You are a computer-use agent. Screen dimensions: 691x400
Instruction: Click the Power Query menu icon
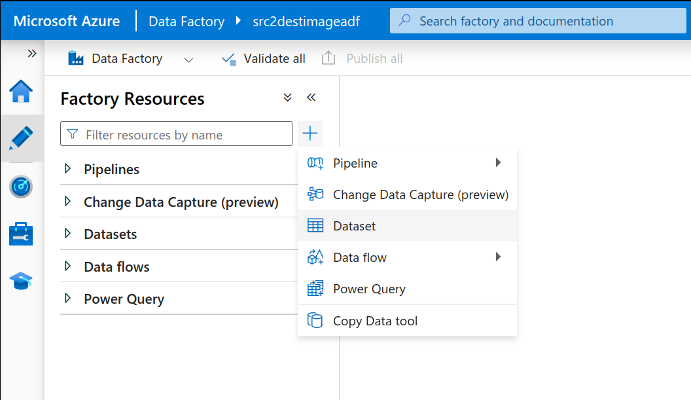click(315, 289)
